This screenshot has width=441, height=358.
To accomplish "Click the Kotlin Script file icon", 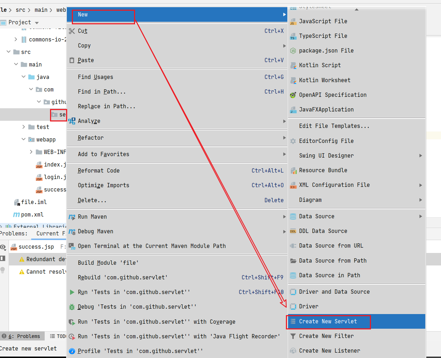I will coord(293,65).
